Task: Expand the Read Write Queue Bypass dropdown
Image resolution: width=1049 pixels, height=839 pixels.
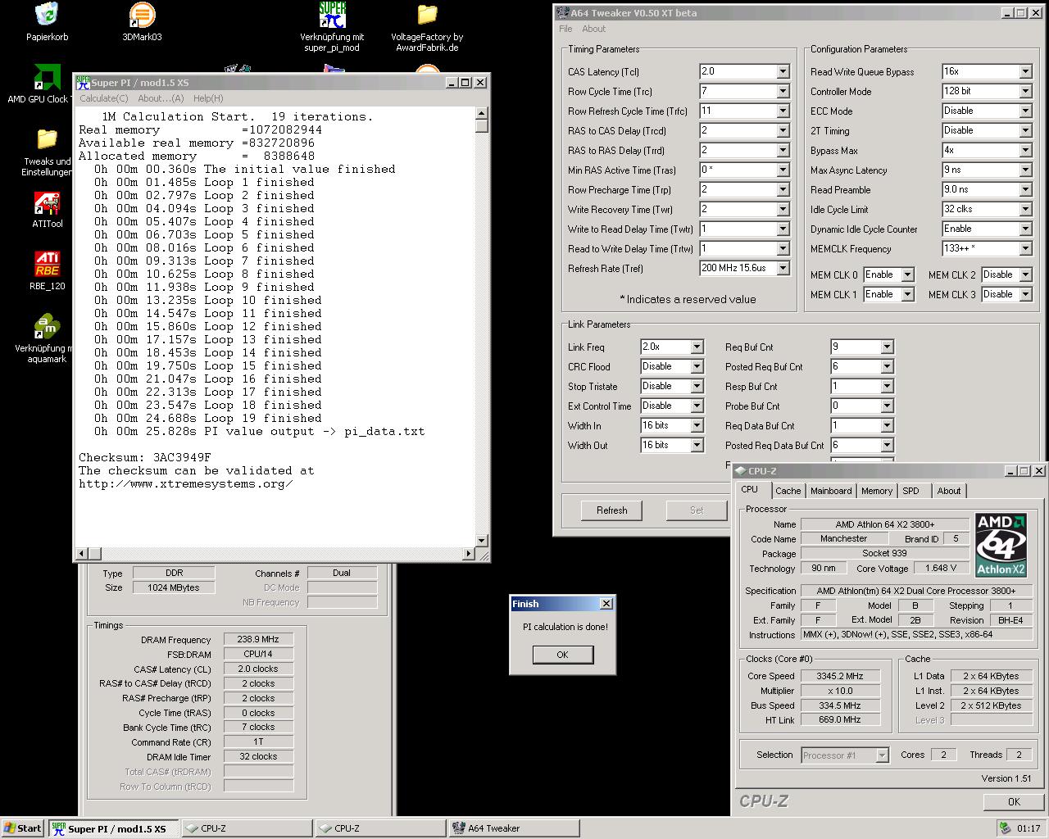Action: coord(1025,72)
